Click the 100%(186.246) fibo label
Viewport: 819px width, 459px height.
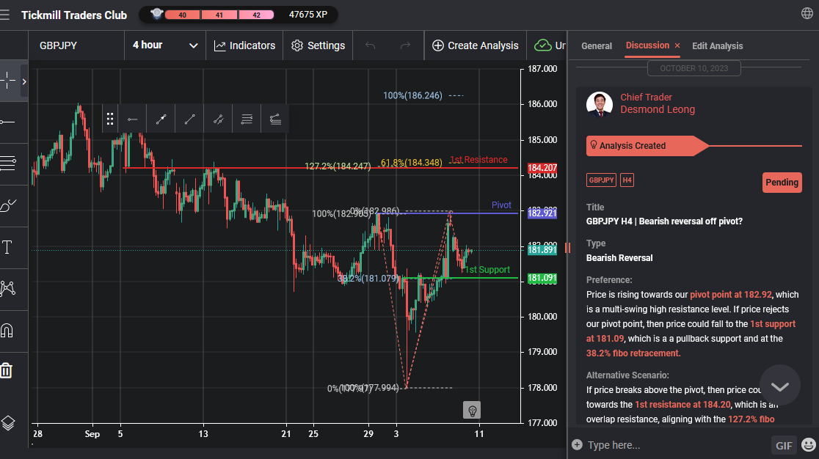412,95
